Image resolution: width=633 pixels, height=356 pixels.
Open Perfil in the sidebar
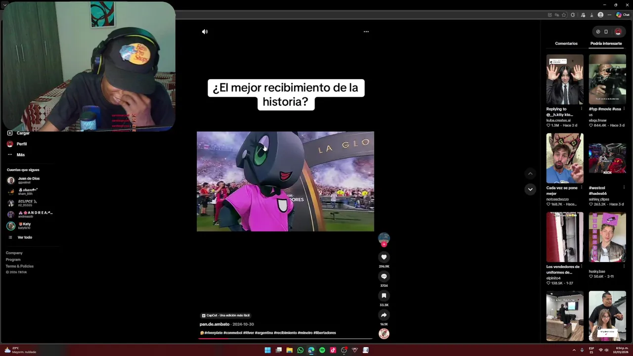[x=17, y=144]
